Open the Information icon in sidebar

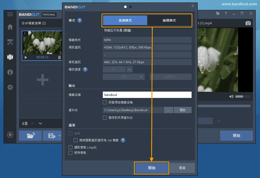tap(10, 72)
